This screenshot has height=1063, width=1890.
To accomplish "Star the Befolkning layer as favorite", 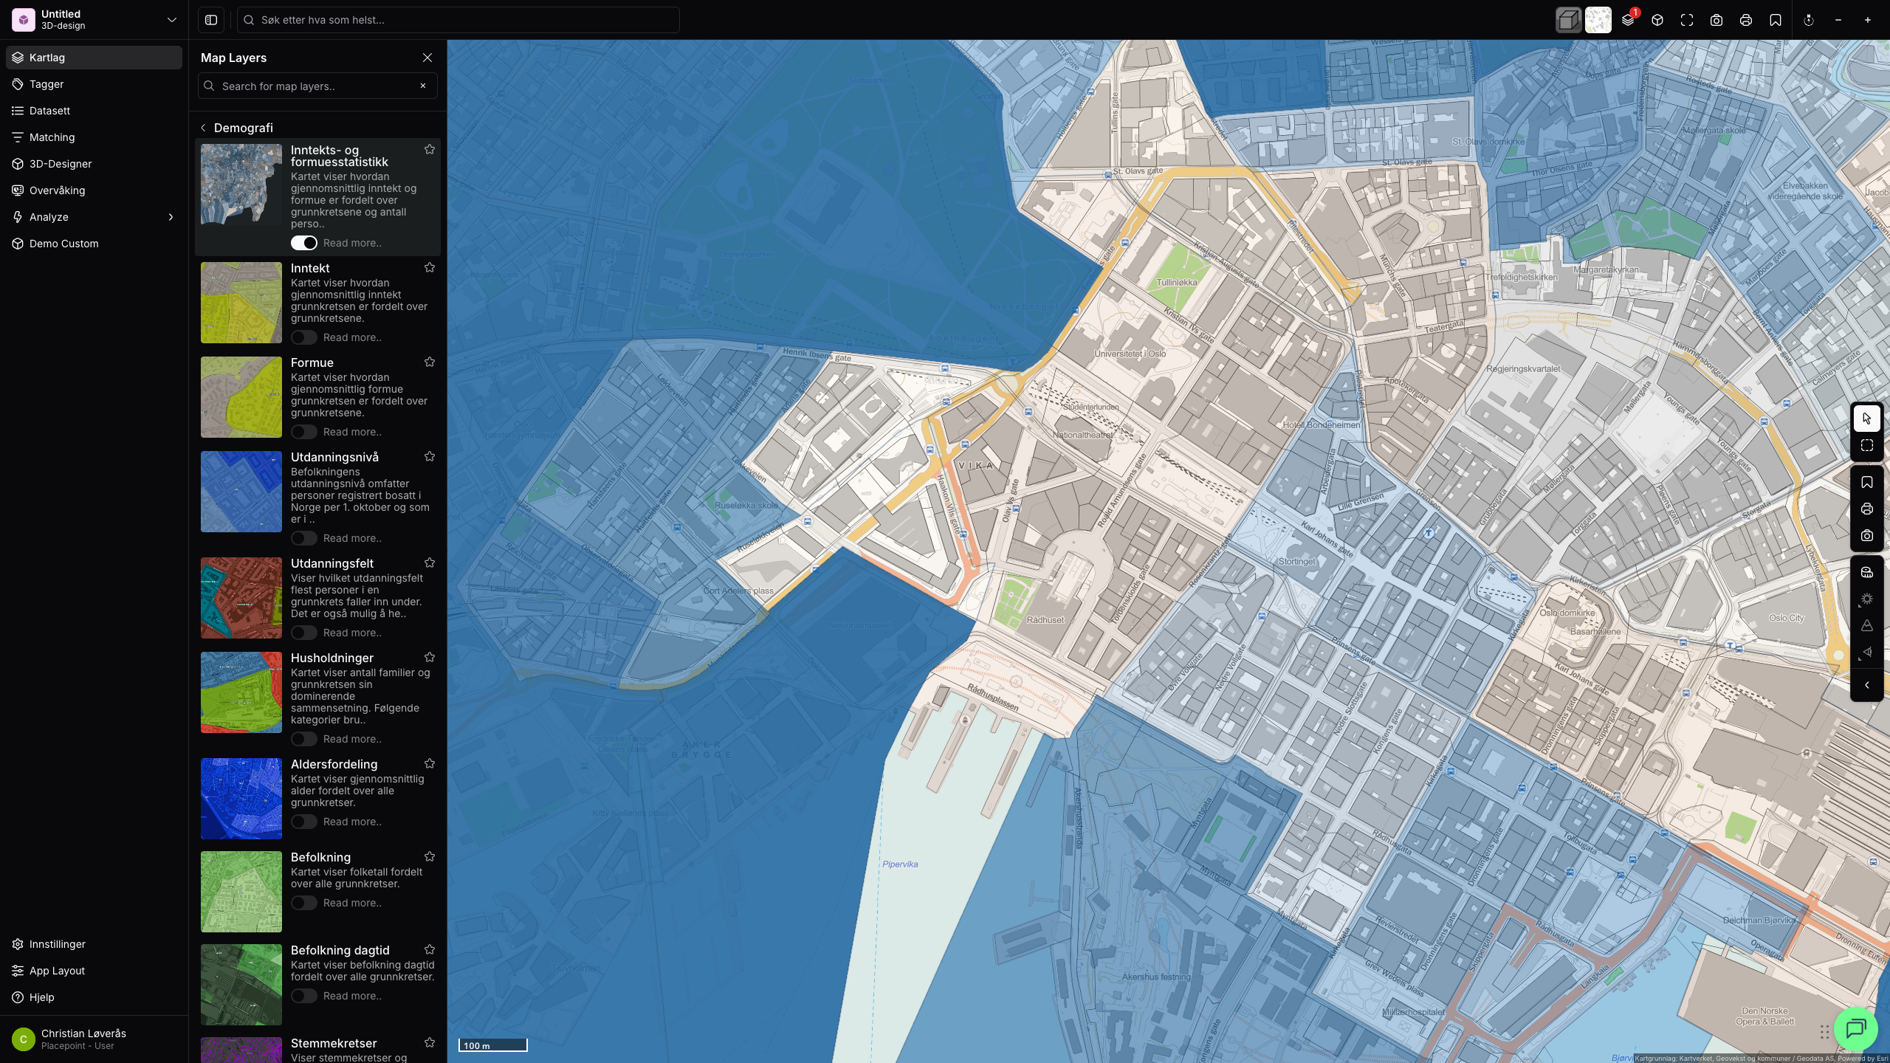I will coord(430,856).
